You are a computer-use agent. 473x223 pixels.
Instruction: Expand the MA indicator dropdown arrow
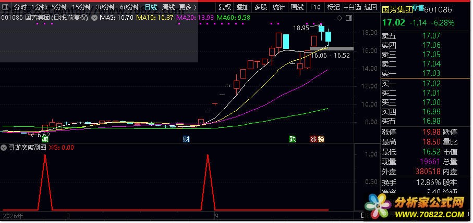pyautogui.click(x=94, y=18)
